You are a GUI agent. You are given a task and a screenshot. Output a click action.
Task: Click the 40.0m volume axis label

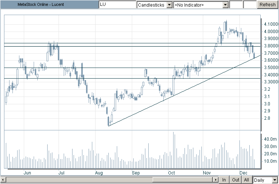[x=270, y=139]
